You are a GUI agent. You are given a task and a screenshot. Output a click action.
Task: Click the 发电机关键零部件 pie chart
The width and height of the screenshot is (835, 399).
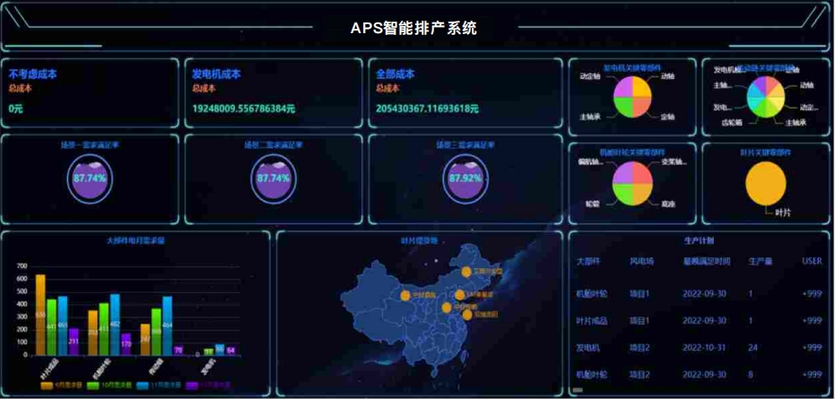click(632, 97)
